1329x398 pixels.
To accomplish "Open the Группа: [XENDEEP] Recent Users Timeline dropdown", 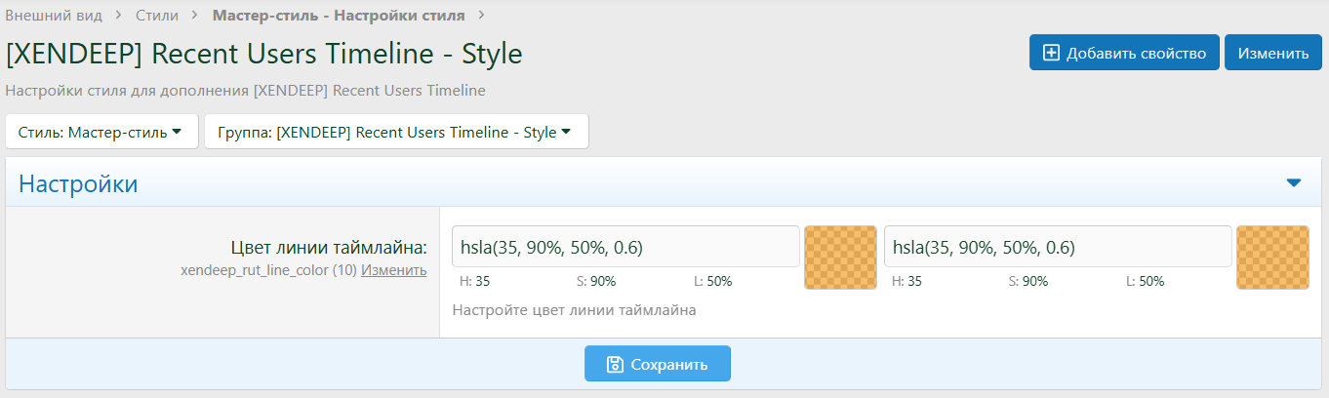I will pyautogui.click(x=396, y=132).
